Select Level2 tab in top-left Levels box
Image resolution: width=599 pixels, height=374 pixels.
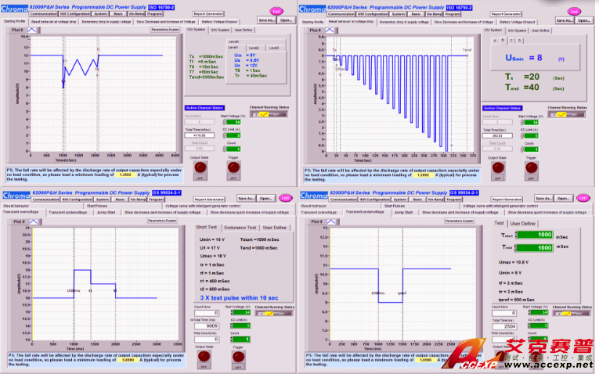point(253,48)
